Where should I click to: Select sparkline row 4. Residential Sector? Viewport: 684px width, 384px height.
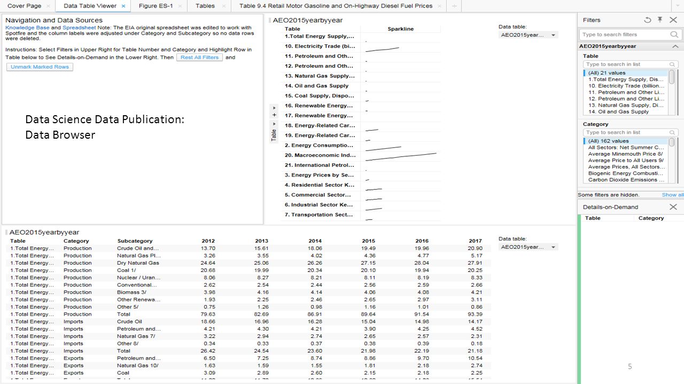tap(361, 185)
